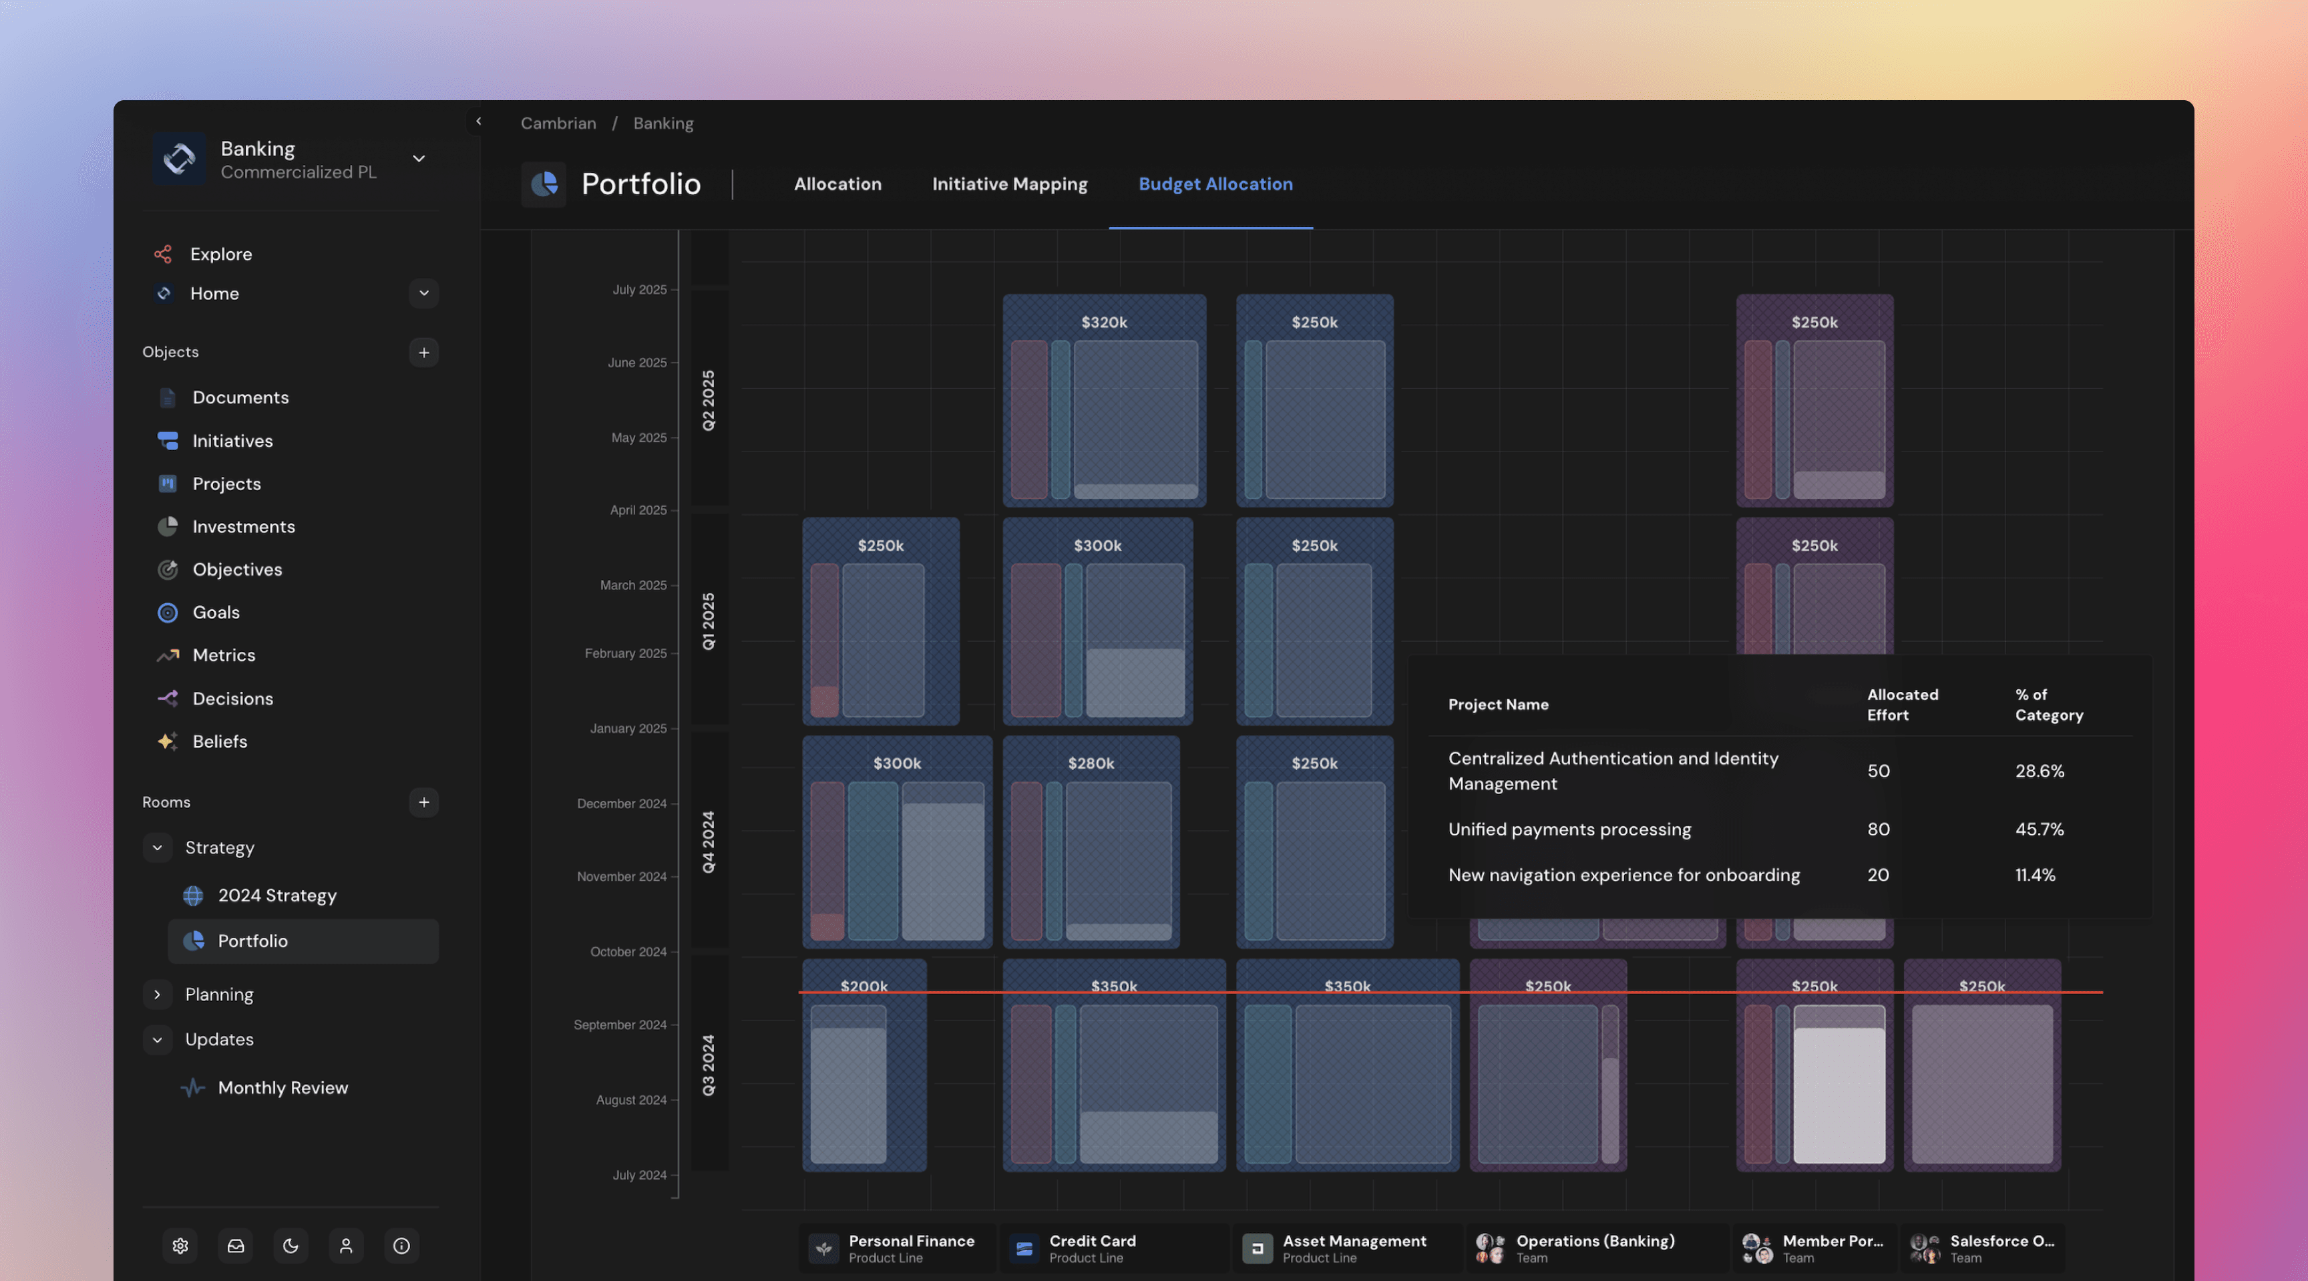Image resolution: width=2308 pixels, height=1281 pixels.
Task: Toggle dark mode with the moon icon
Action: click(291, 1246)
